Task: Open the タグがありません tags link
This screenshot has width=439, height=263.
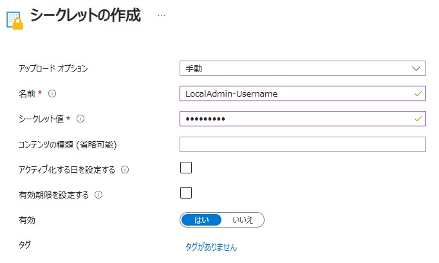Action: 211,247
